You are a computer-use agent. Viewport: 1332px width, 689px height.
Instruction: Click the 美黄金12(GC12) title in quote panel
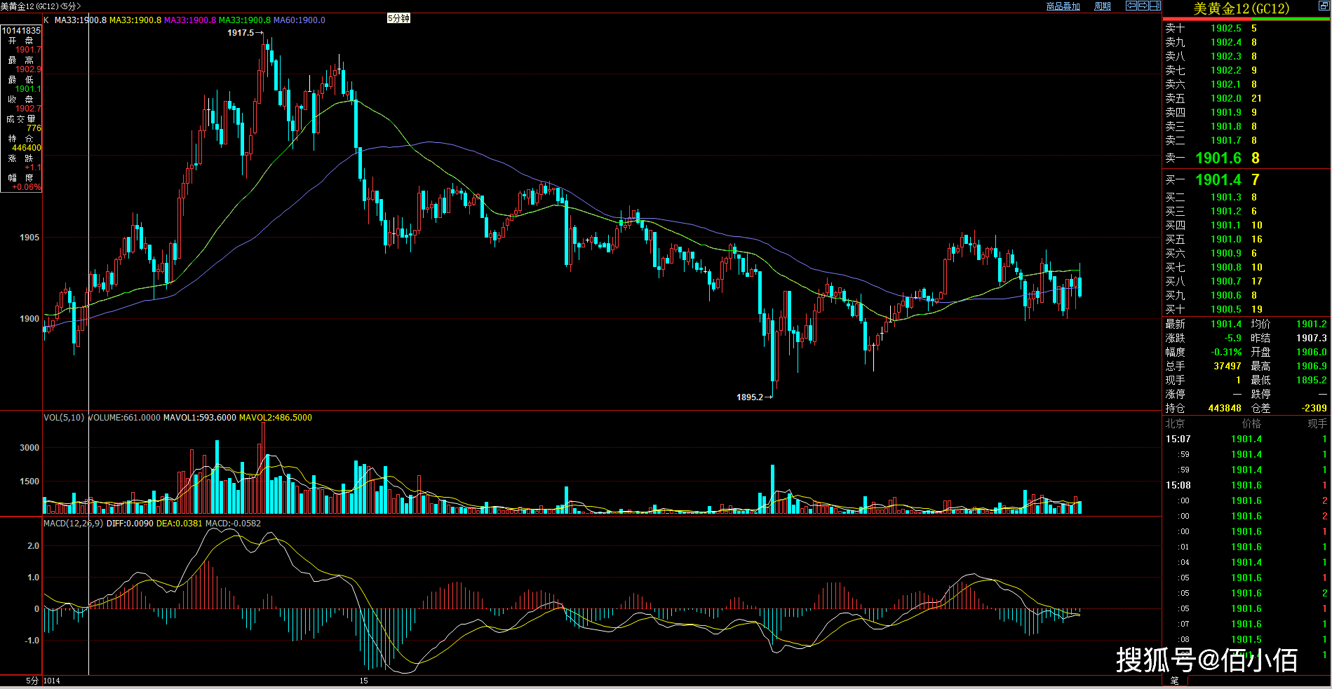1241,8
